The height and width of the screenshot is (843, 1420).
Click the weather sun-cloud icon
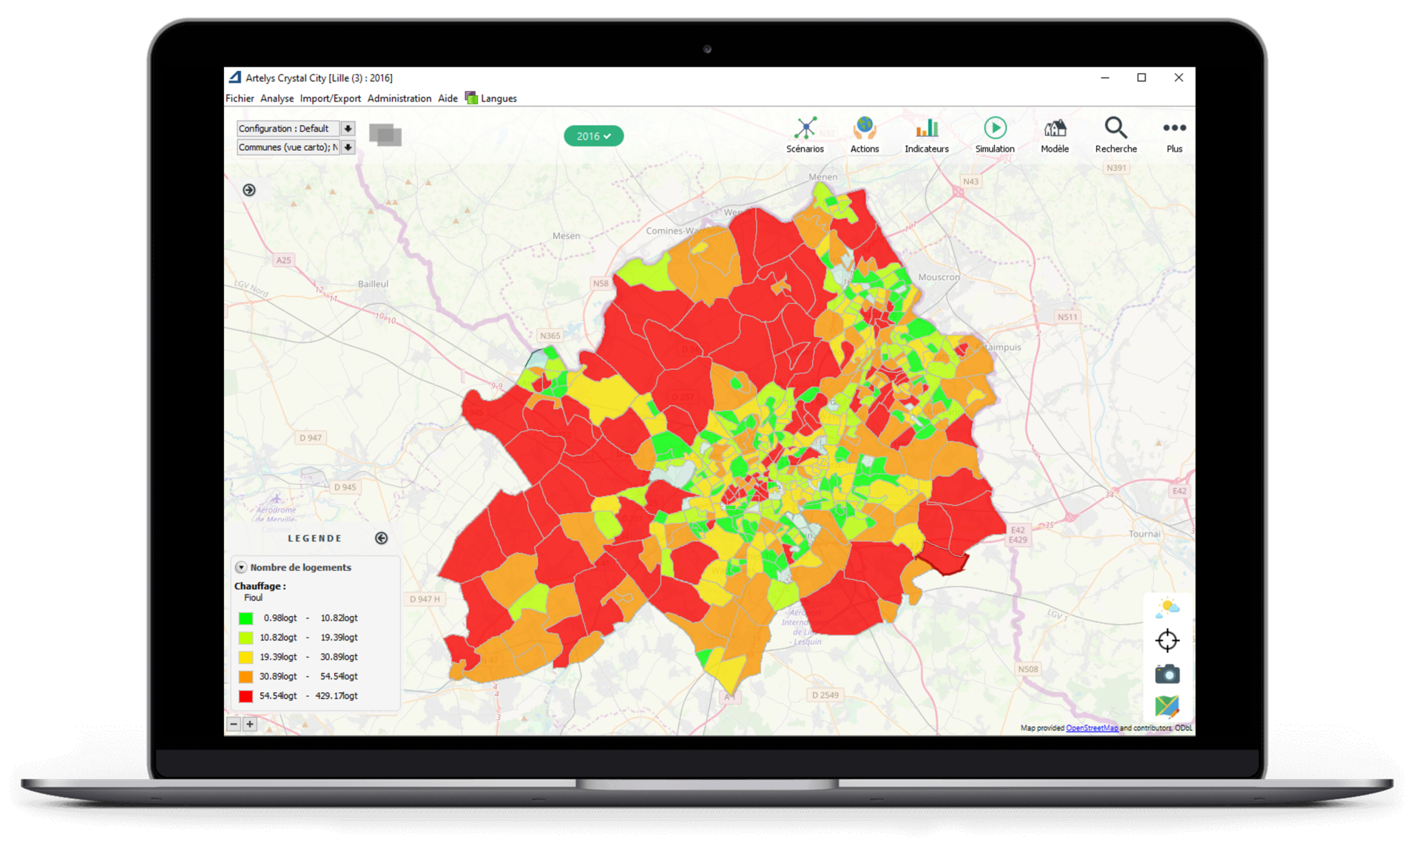(1167, 608)
